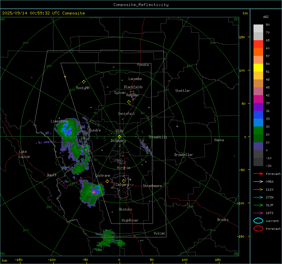282x264 pixels.
Task: Click the orange 111V arrow legend icon
Action: [258, 189]
